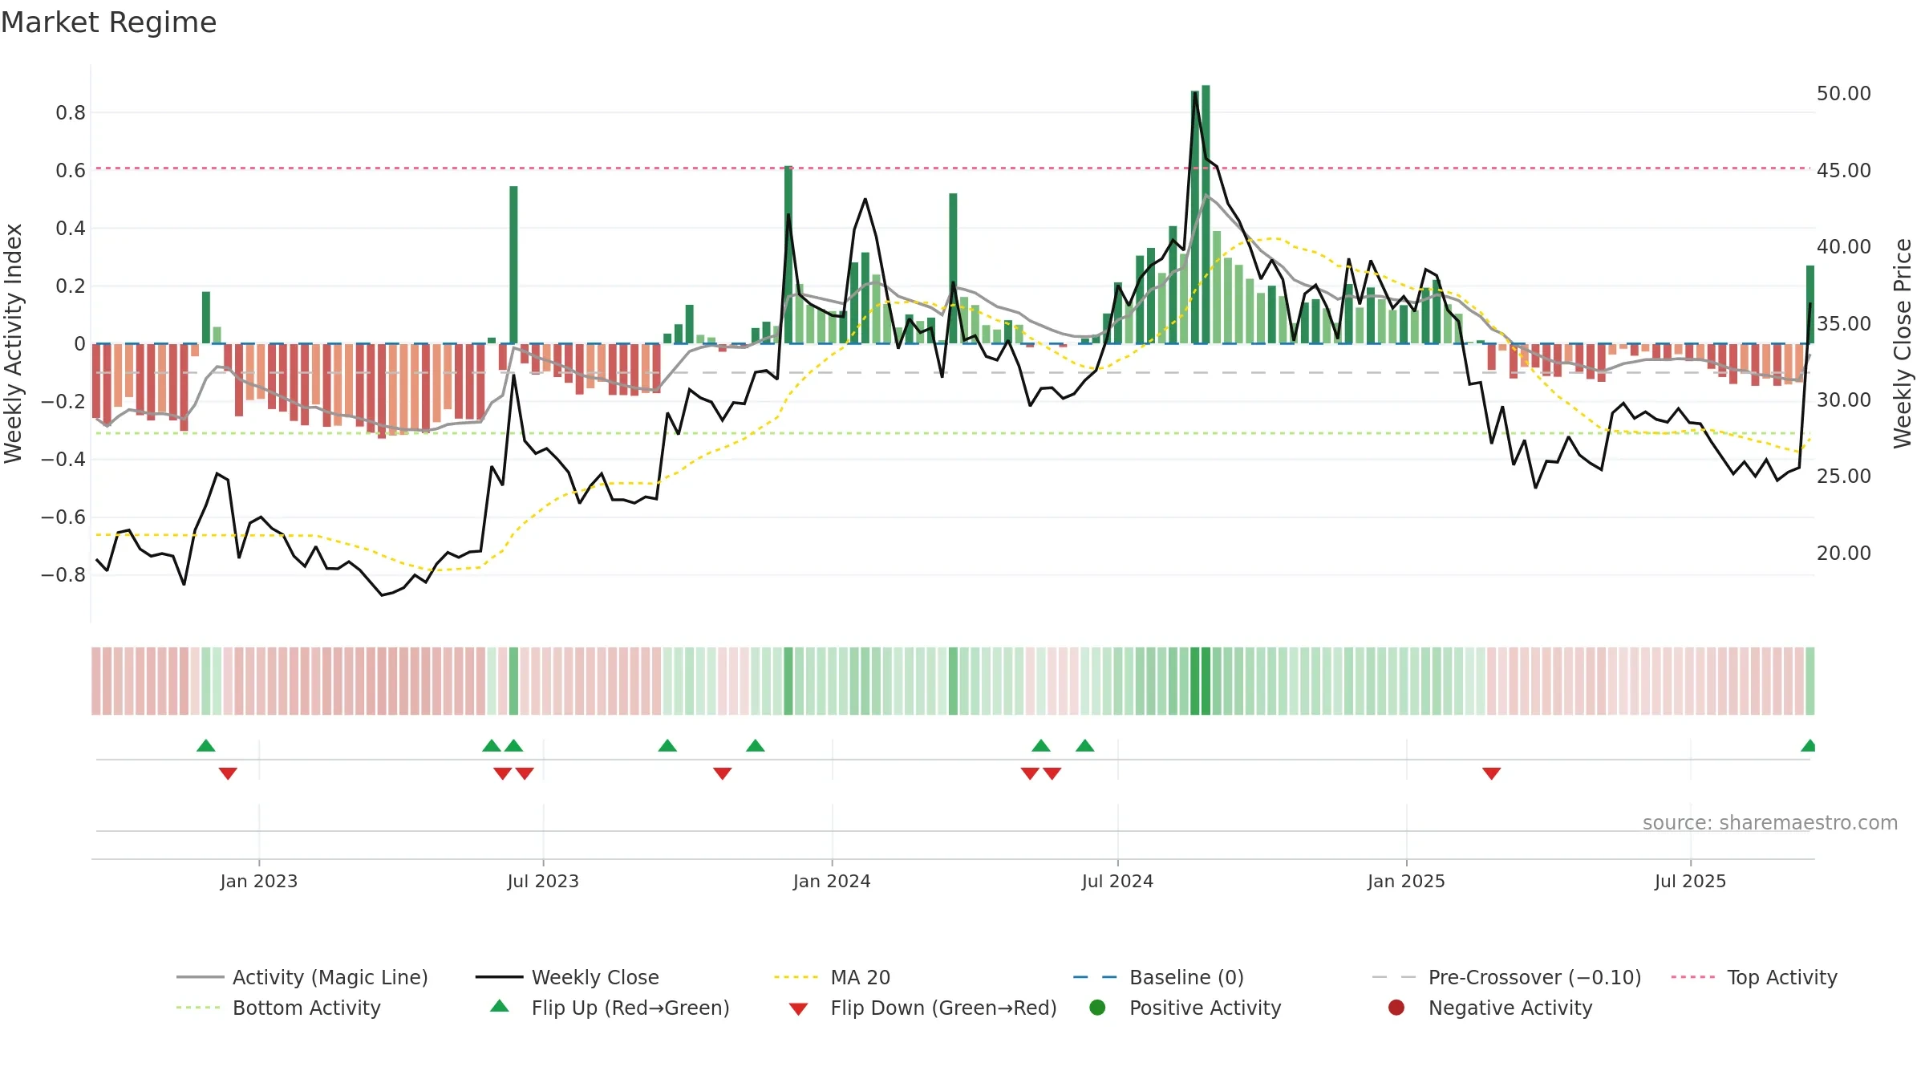Viewport: 1925px width, 1083px height.
Task: Toggle the Activity (Magic Line) legend entry
Action: tap(302, 977)
